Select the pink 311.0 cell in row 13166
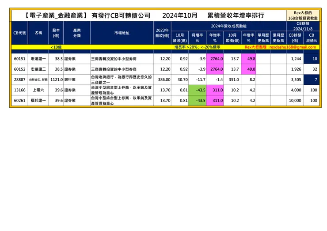327x231 pixels. pos(215,90)
